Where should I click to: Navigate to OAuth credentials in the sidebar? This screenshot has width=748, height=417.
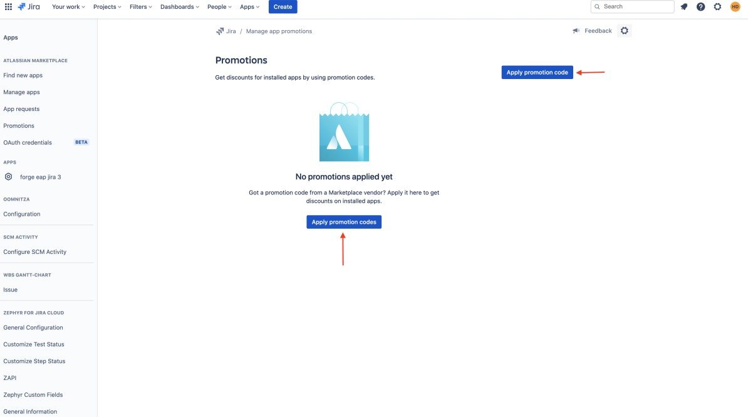click(x=27, y=142)
